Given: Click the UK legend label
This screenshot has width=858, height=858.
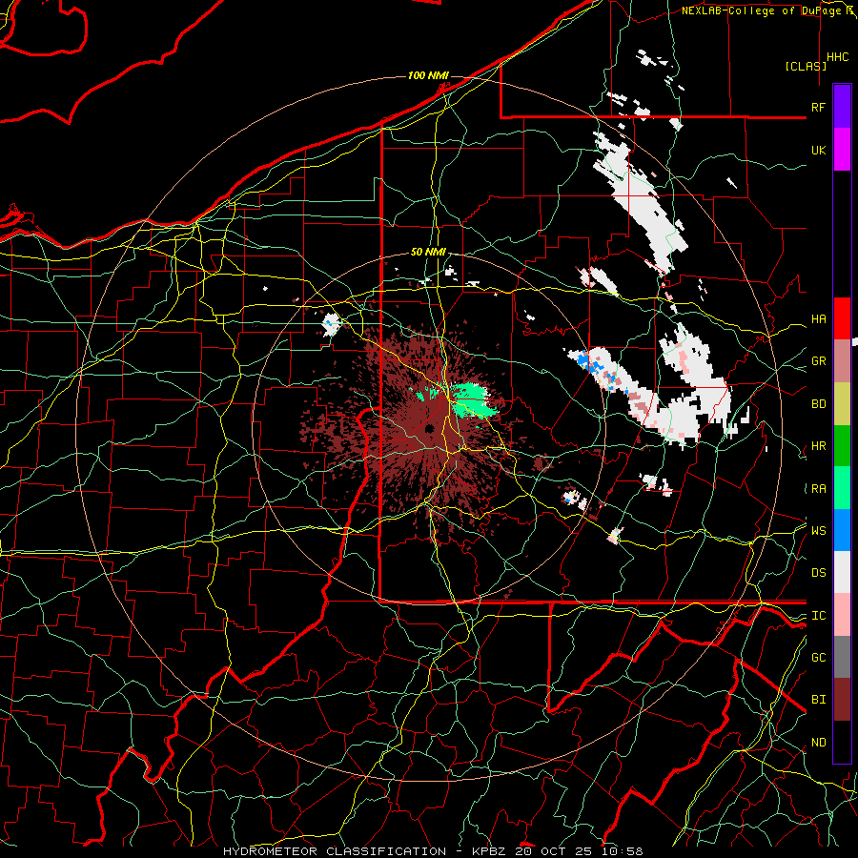Looking at the screenshot, I should coord(818,150).
